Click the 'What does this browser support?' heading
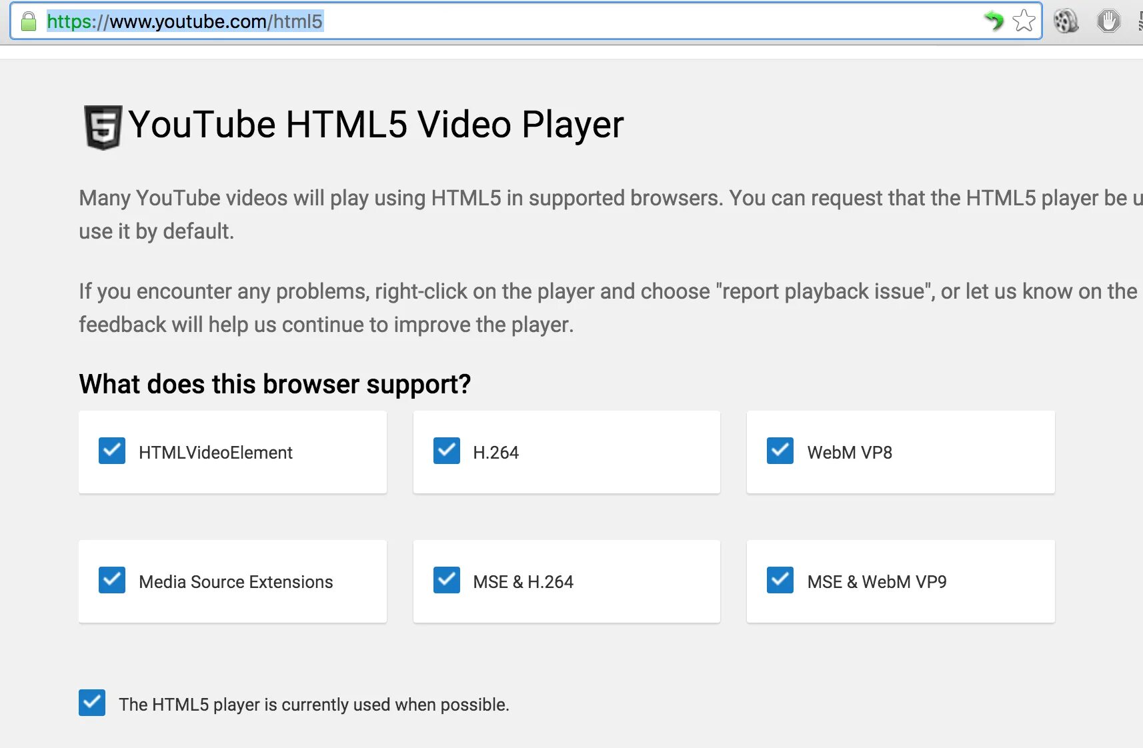This screenshot has height=748, width=1143. (x=275, y=384)
